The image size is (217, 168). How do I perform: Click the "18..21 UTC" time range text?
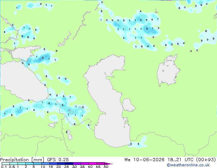click(x=181, y=159)
